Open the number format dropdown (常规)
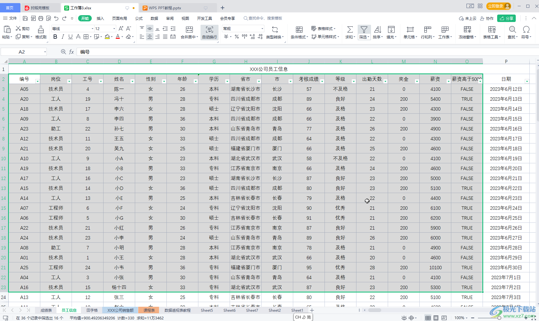Screen dimensions: 539x321 [262, 29]
